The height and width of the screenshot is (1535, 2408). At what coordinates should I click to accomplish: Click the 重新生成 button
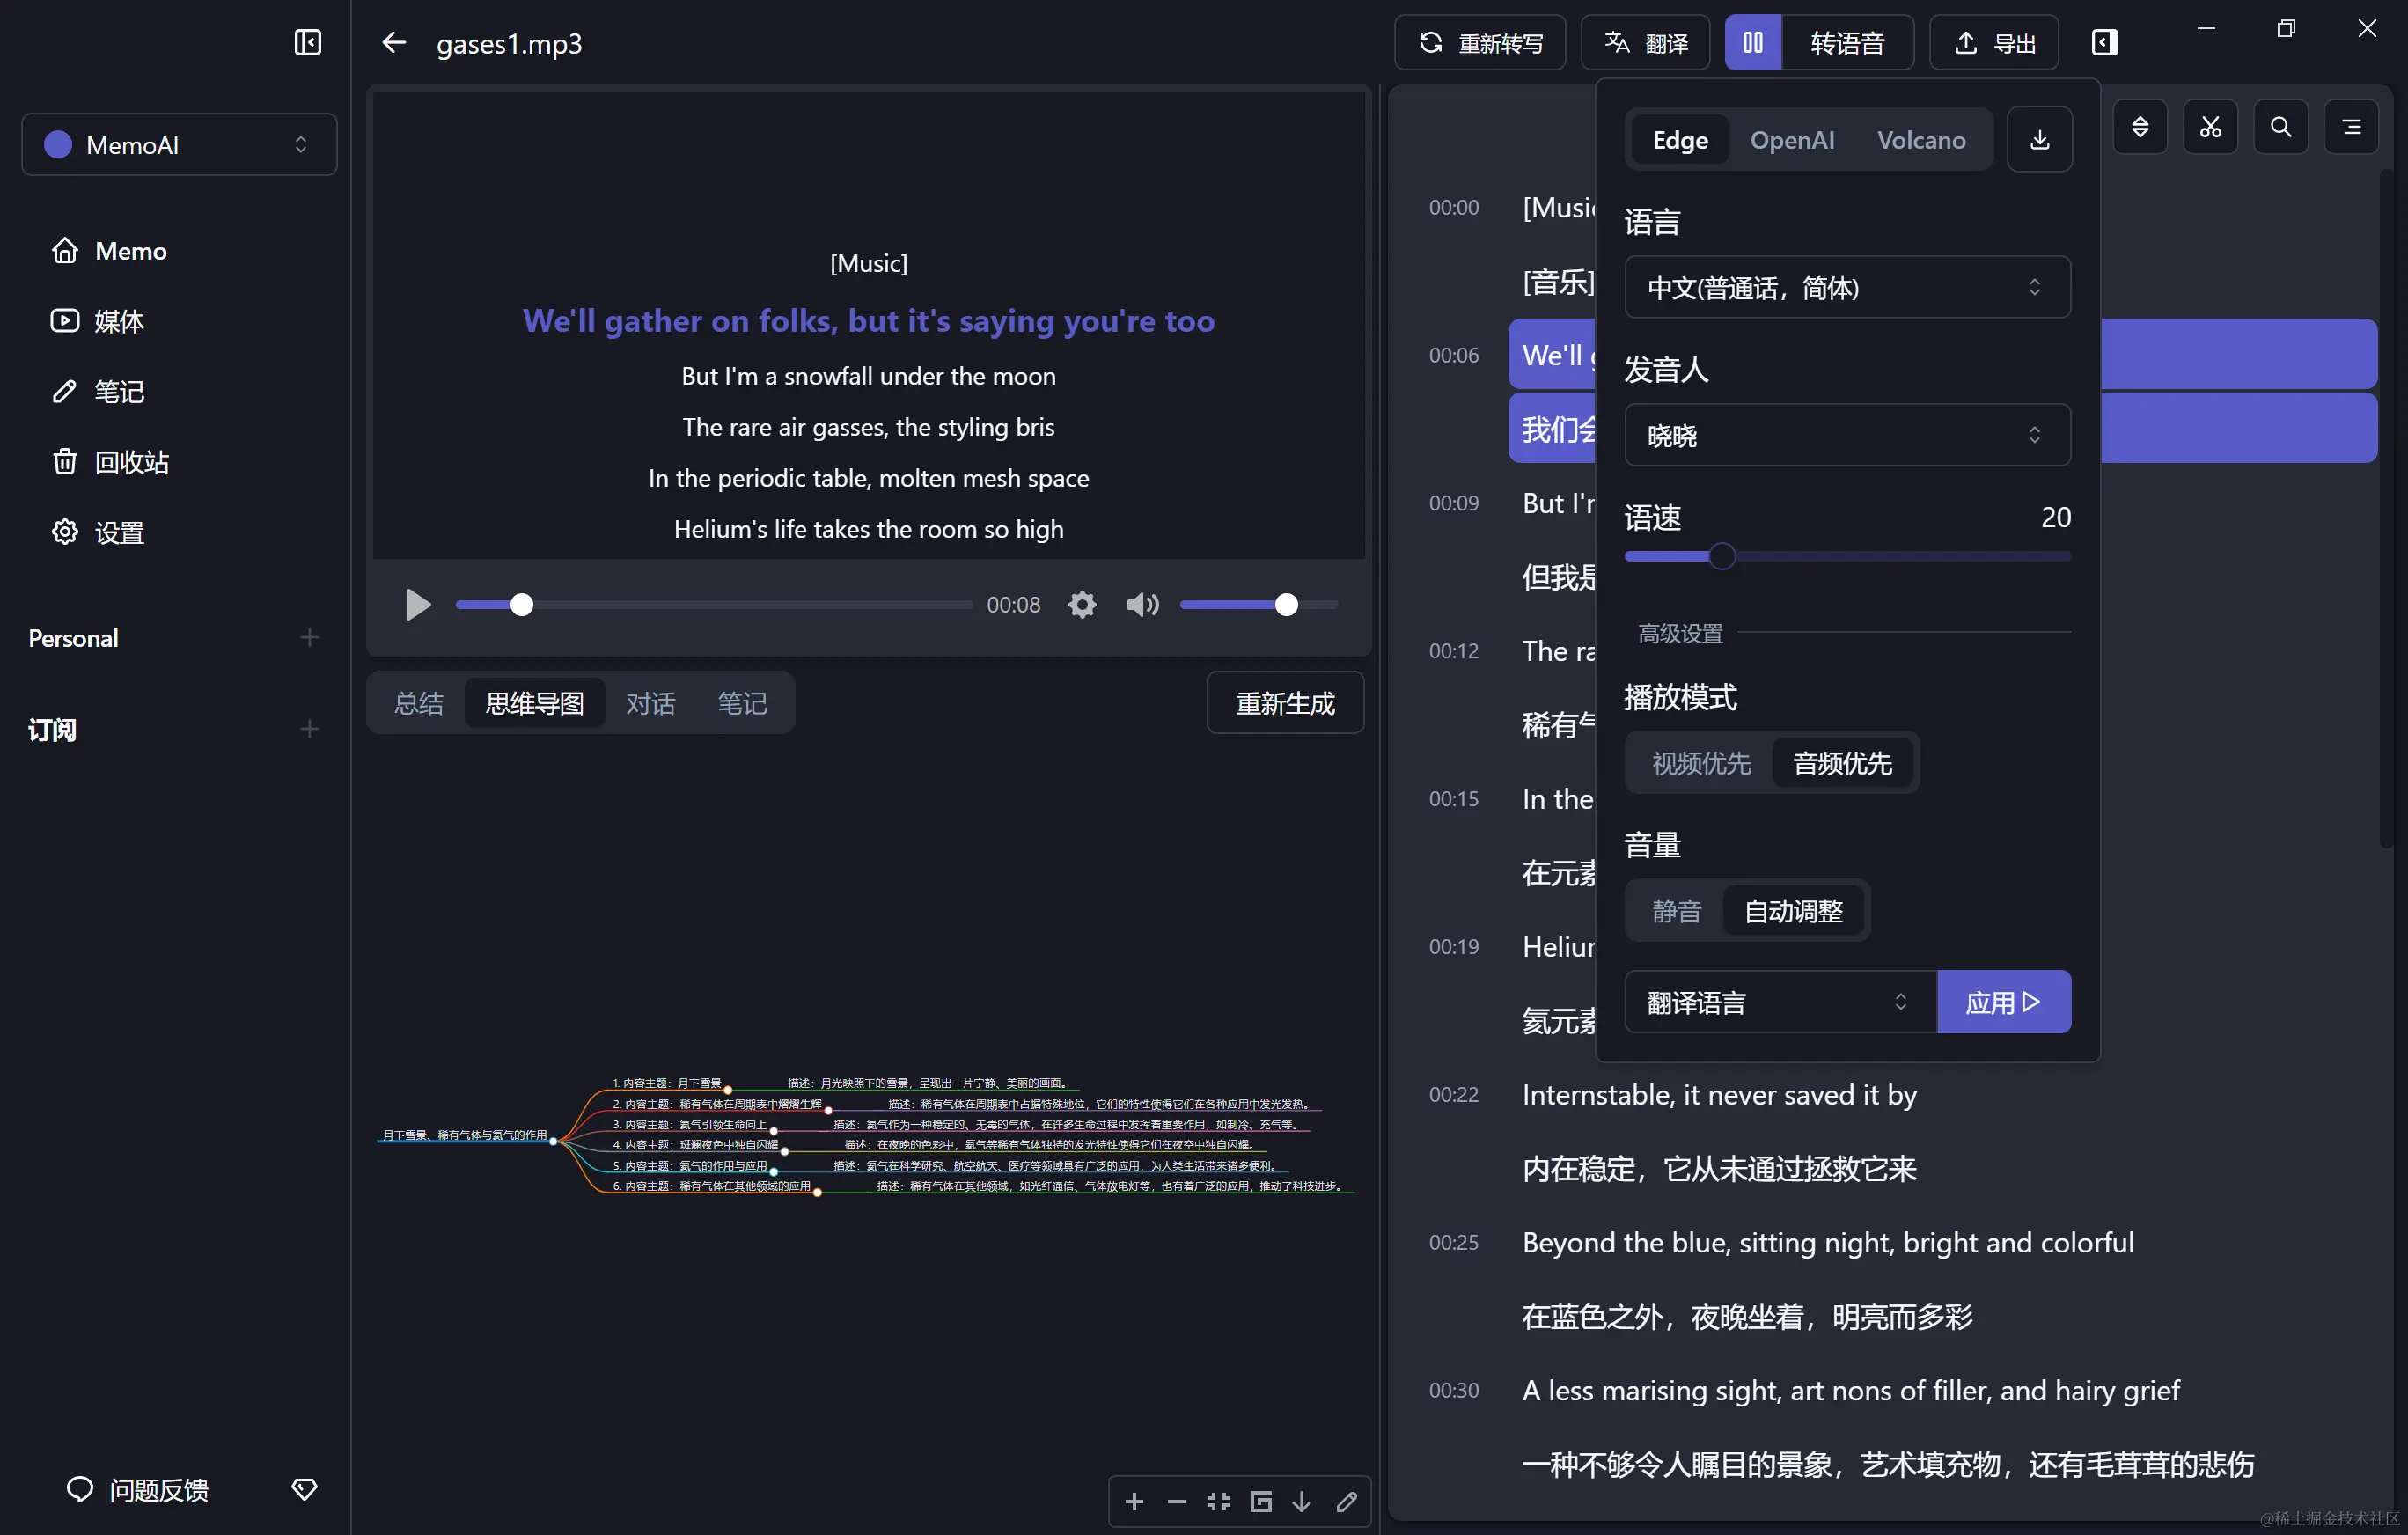tap(1284, 703)
